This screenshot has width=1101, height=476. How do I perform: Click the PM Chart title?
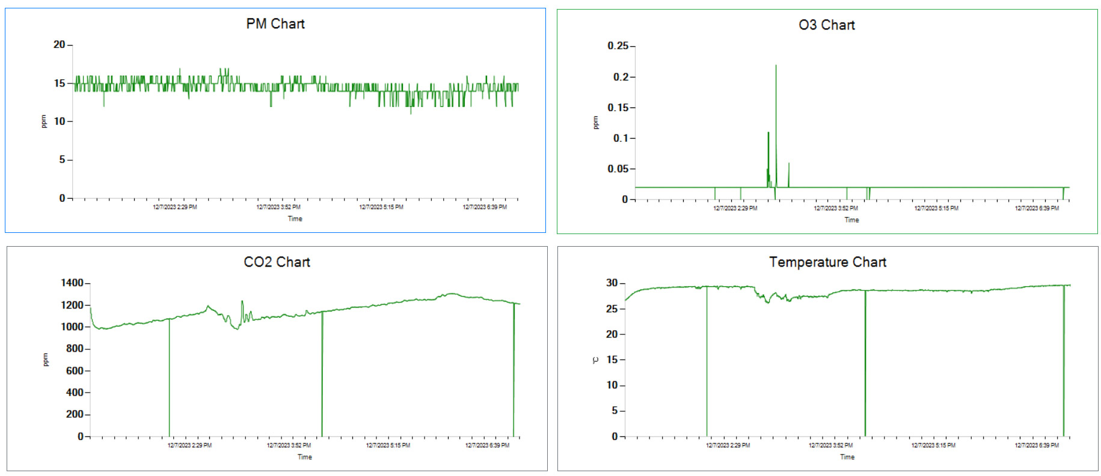coord(275,24)
